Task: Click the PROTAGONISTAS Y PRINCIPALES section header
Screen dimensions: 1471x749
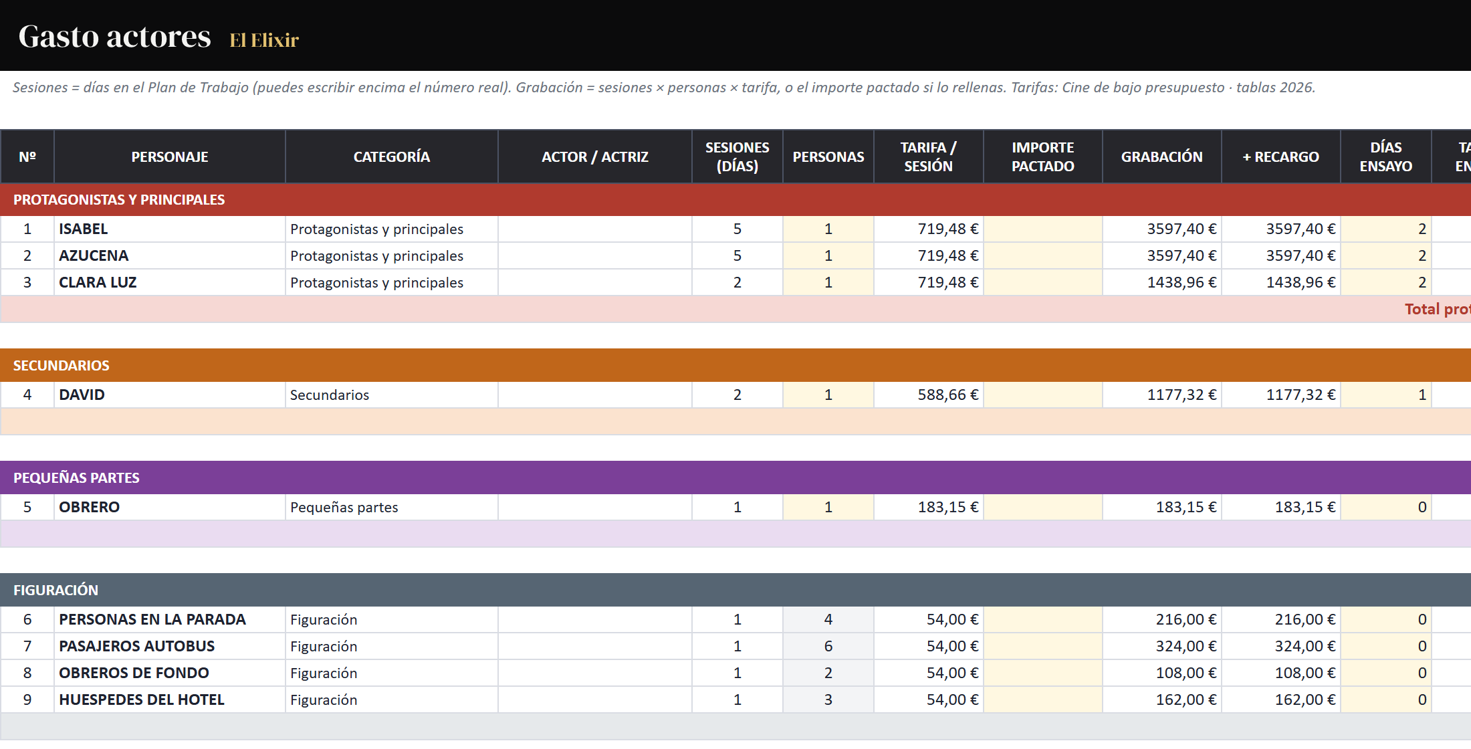Action: click(735, 199)
